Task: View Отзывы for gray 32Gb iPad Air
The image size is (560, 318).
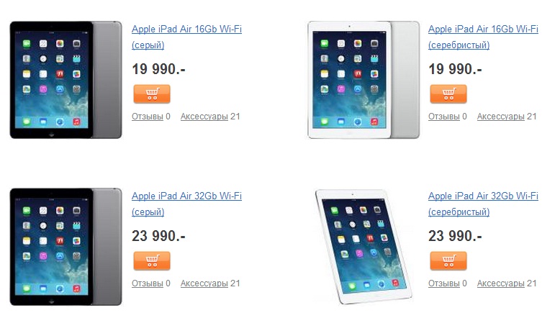Action: [148, 283]
